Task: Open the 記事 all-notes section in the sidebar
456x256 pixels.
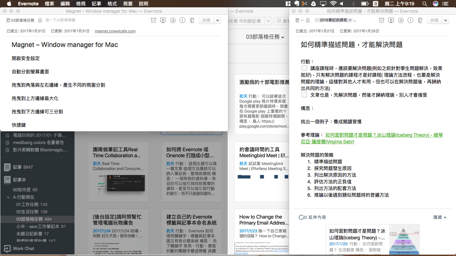Action: pos(37,167)
